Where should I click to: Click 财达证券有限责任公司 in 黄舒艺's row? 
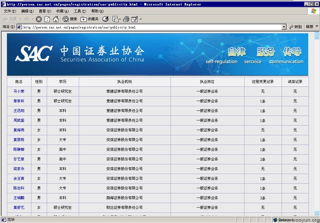pyautogui.click(x=124, y=208)
